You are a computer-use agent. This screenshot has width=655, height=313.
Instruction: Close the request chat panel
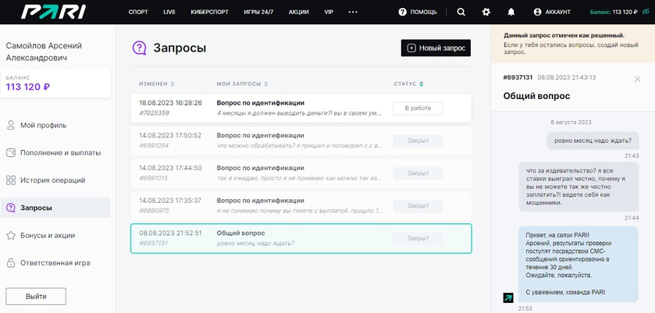pos(637,79)
